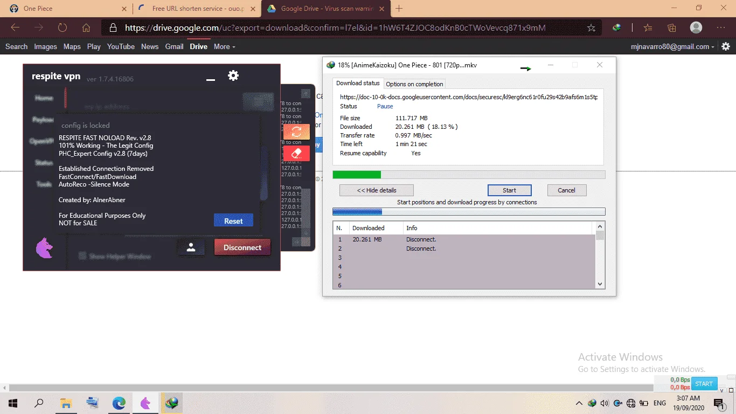Select the Options on completion tab
736x414 pixels.
click(x=414, y=84)
